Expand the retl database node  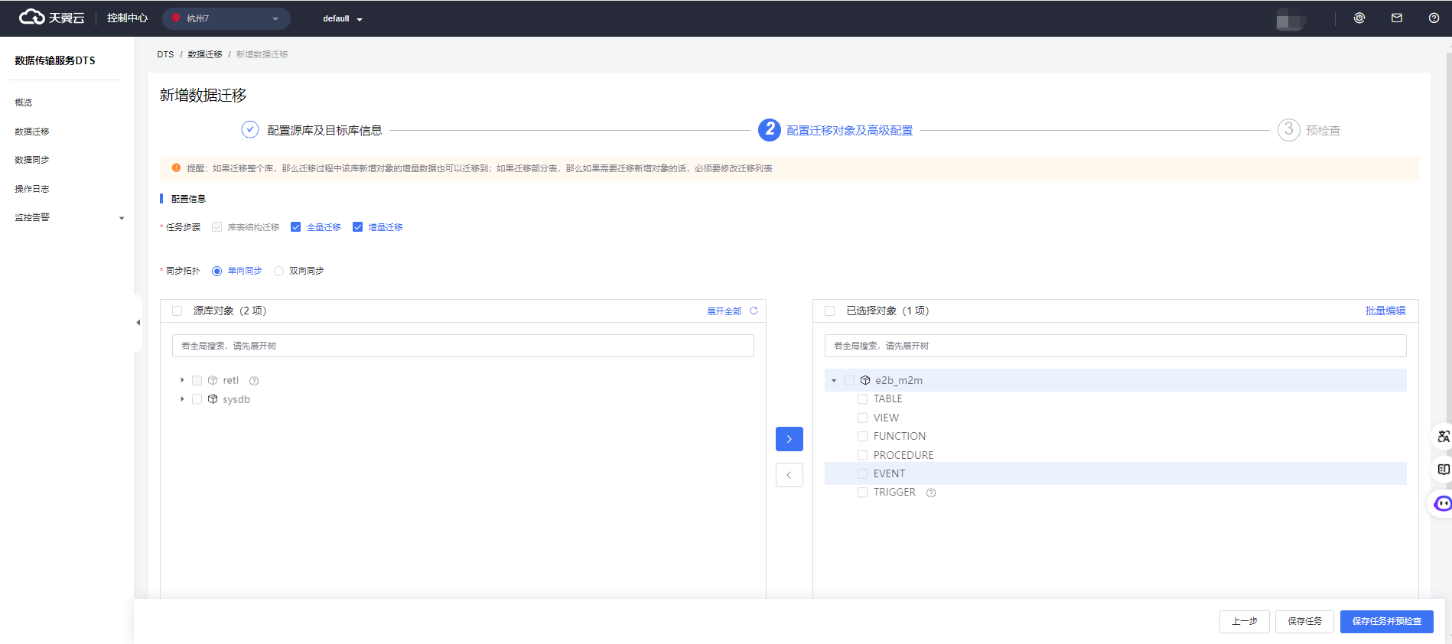point(182,380)
